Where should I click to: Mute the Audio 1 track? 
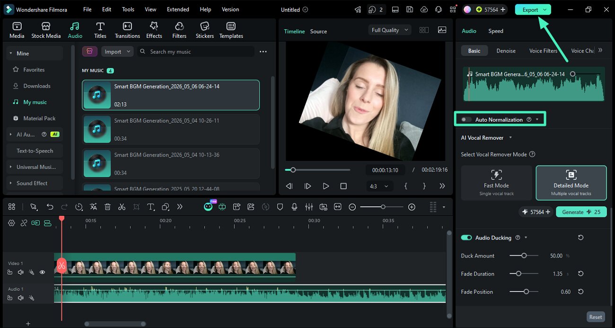20,298
